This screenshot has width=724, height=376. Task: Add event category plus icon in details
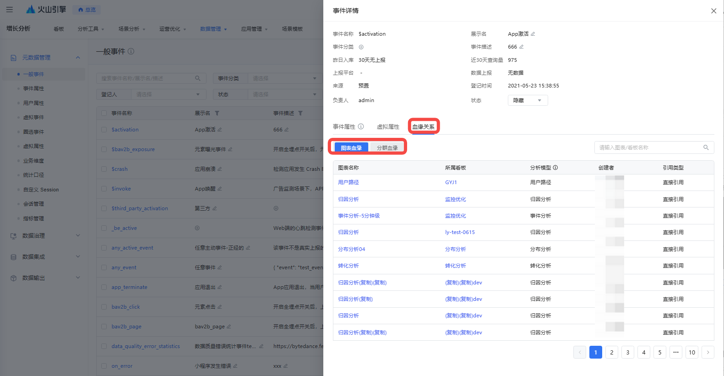[361, 47]
